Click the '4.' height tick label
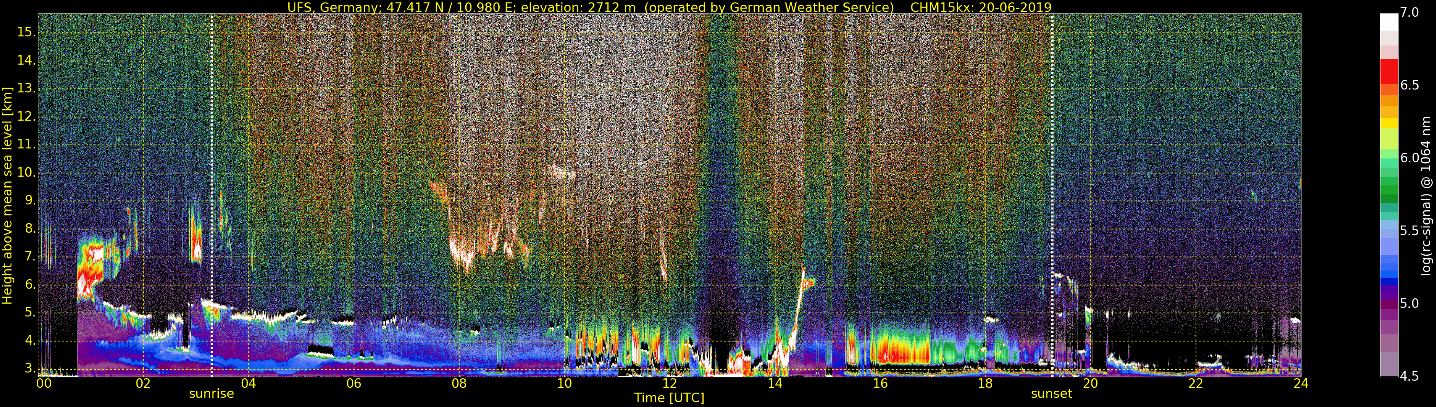The image size is (1436, 407). (x=30, y=341)
